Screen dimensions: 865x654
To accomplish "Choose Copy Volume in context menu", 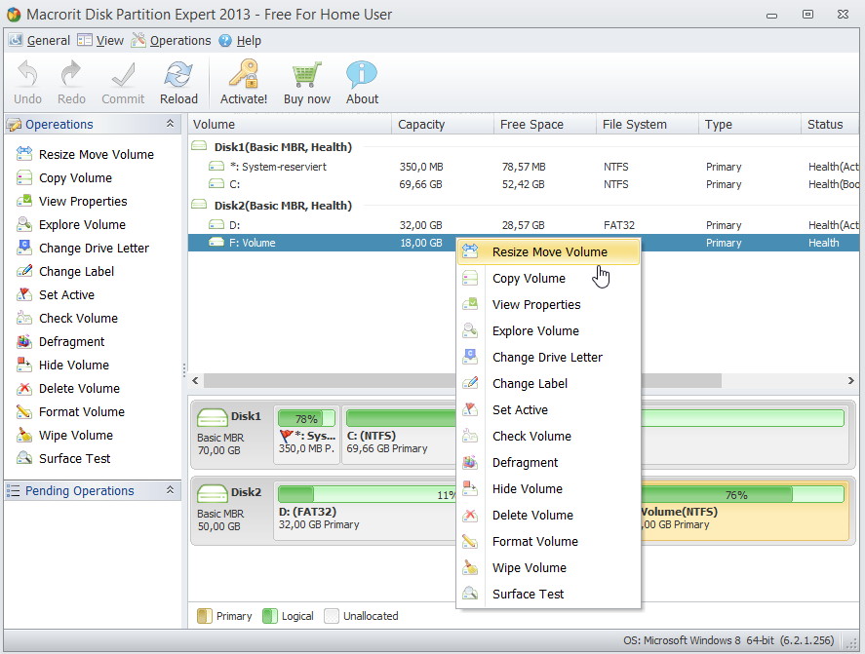I will click(549, 279).
